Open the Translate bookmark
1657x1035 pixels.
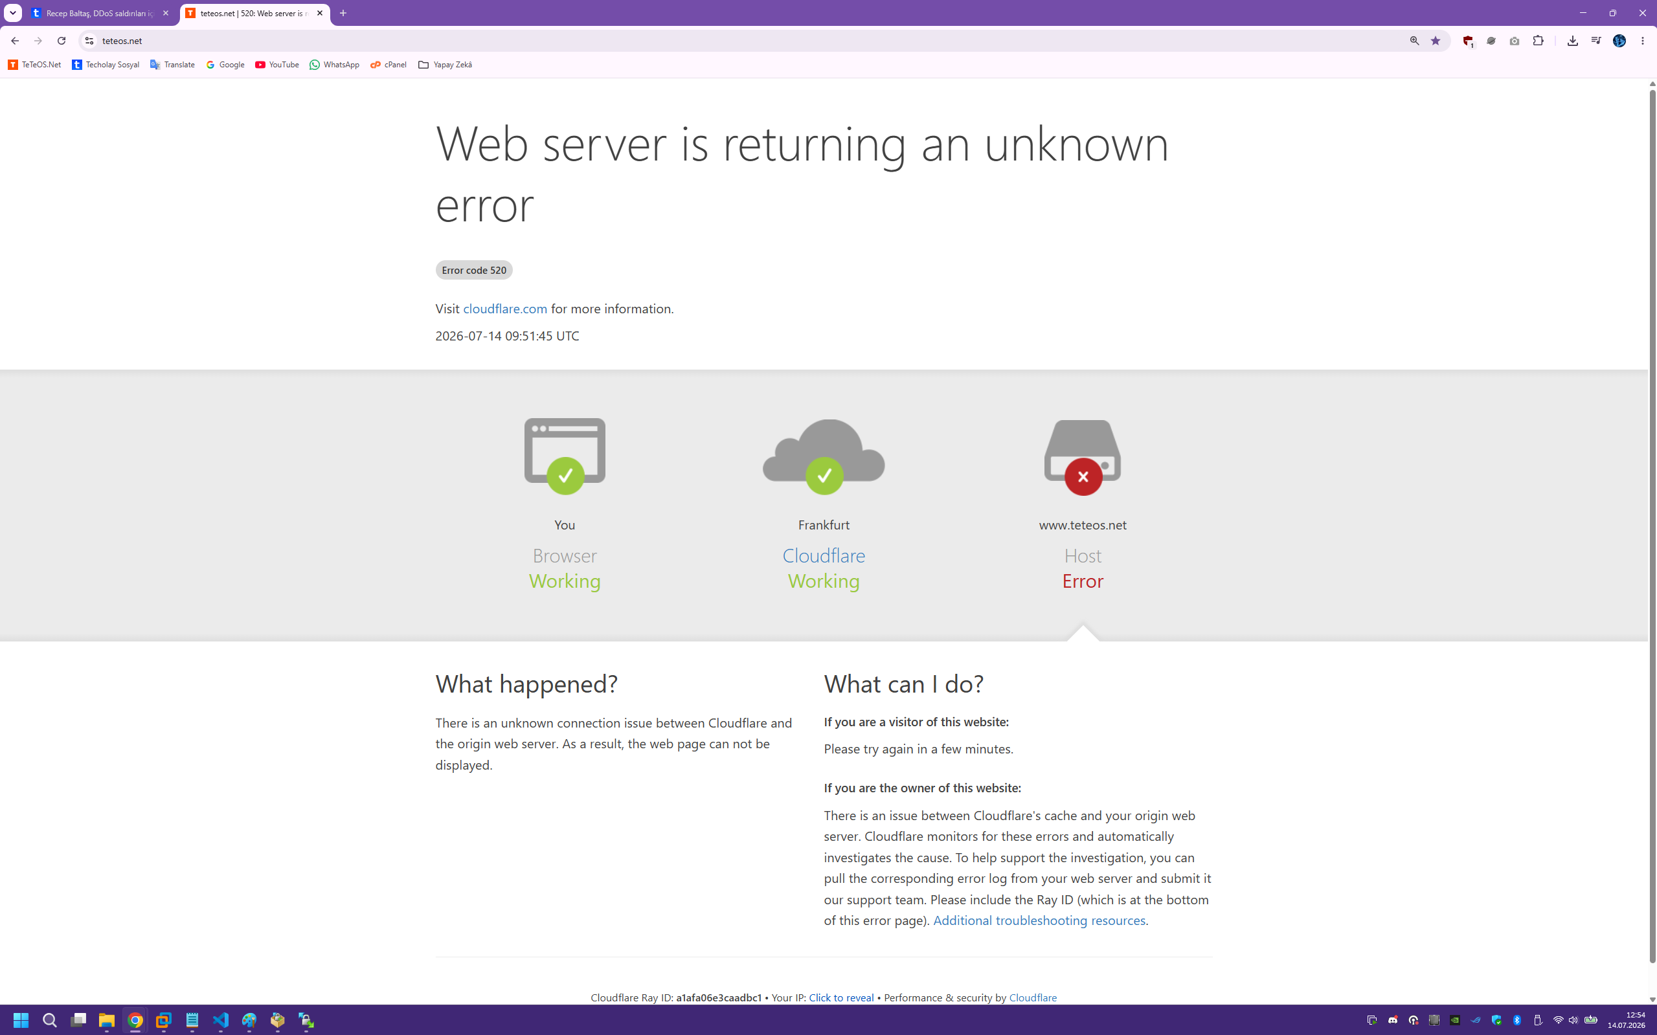pos(172,64)
